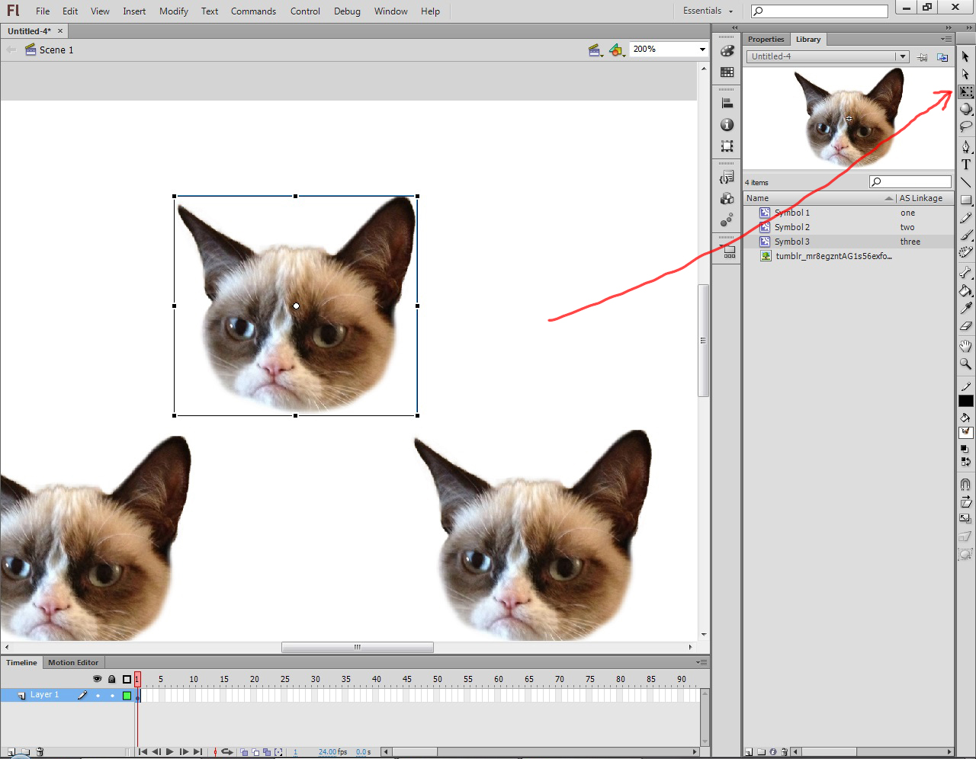Select the Brush tool

pyautogui.click(x=966, y=235)
